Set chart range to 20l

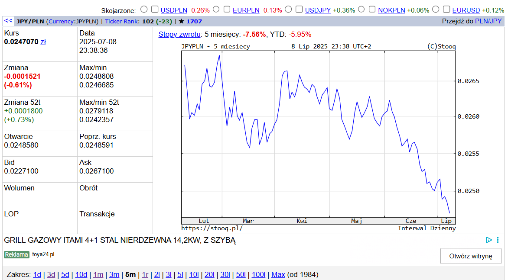(x=209, y=274)
